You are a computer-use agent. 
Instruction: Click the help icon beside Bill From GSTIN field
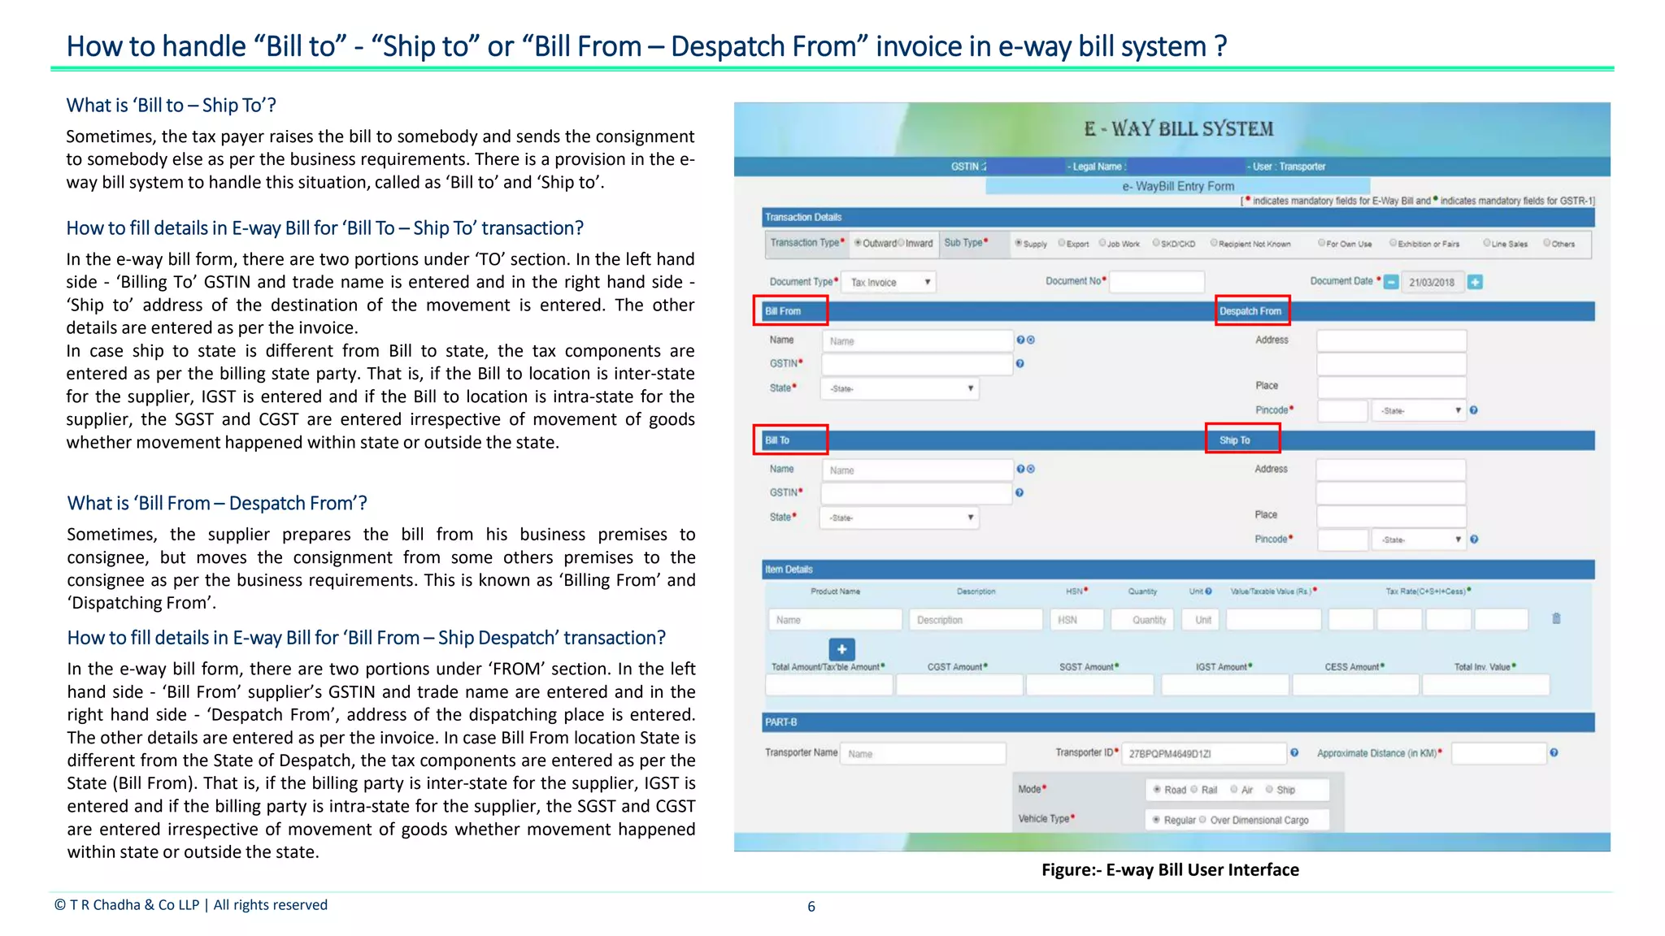[1020, 364]
